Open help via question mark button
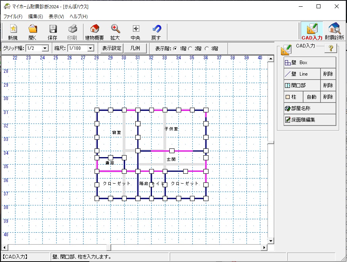The height and width of the screenshot is (262, 347). click(x=331, y=48)
